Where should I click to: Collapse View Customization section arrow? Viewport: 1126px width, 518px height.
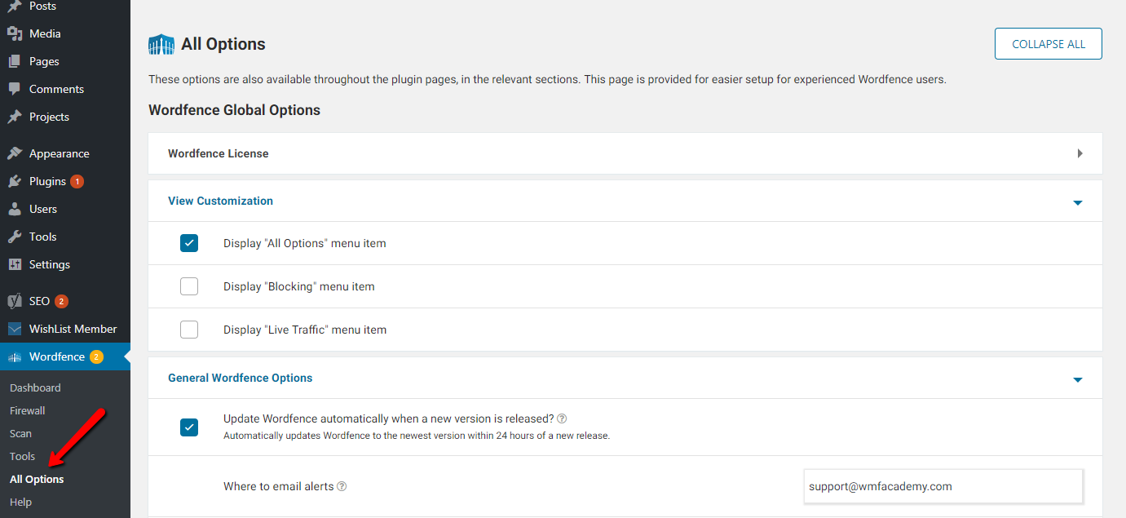point(1078,202)
